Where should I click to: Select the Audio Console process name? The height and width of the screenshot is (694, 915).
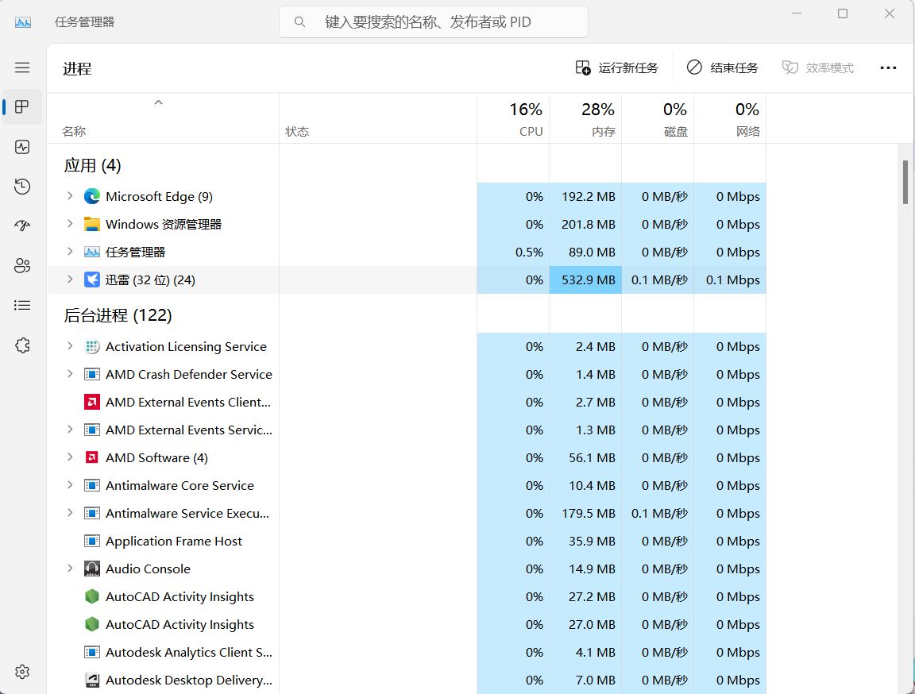tap(149, 569)
